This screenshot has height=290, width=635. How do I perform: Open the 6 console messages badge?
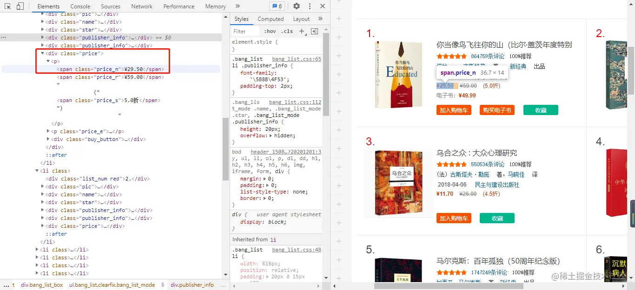click(x=277, y=6)
